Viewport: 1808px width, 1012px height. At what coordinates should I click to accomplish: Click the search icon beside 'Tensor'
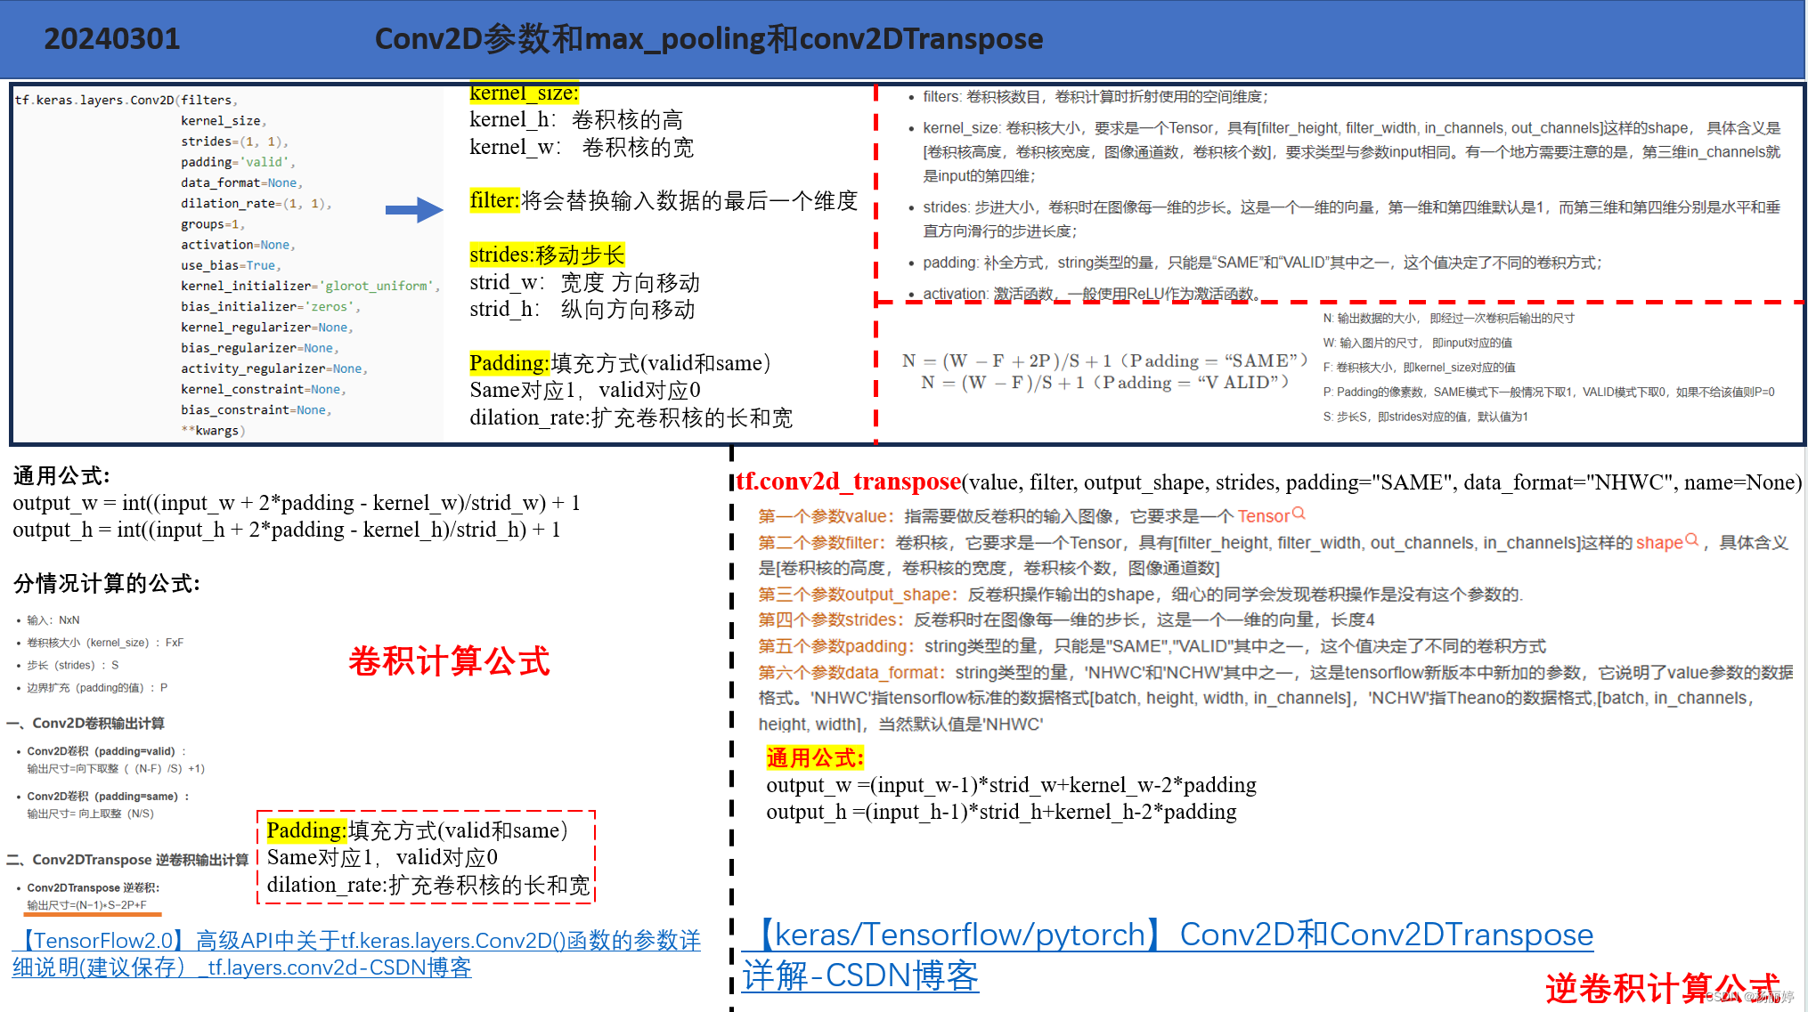(x=1299, y=514)
